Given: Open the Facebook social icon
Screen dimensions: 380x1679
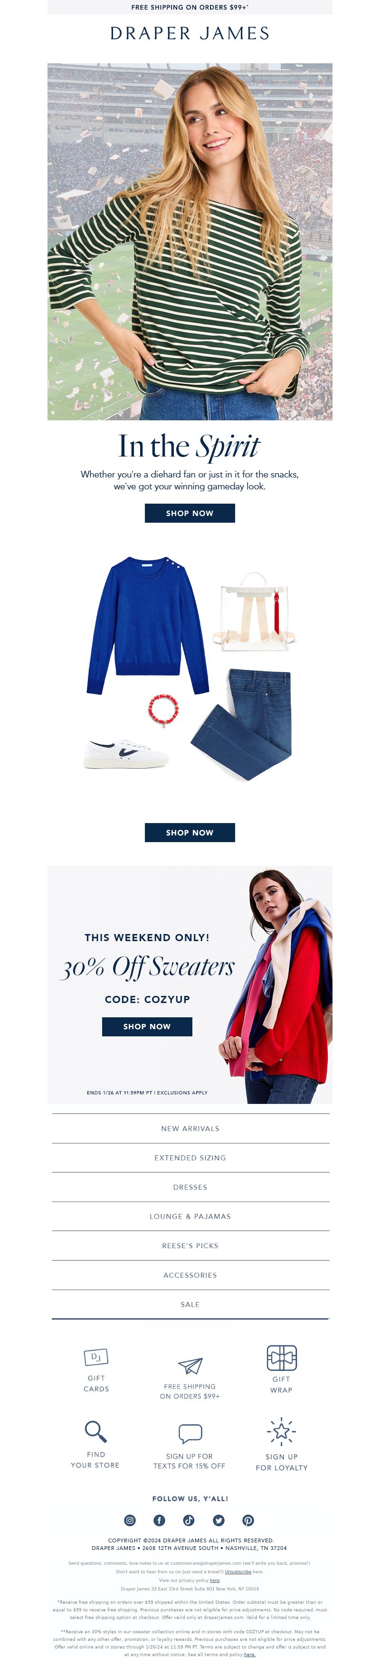Looking at the screenshot, I should [160, 1520].
